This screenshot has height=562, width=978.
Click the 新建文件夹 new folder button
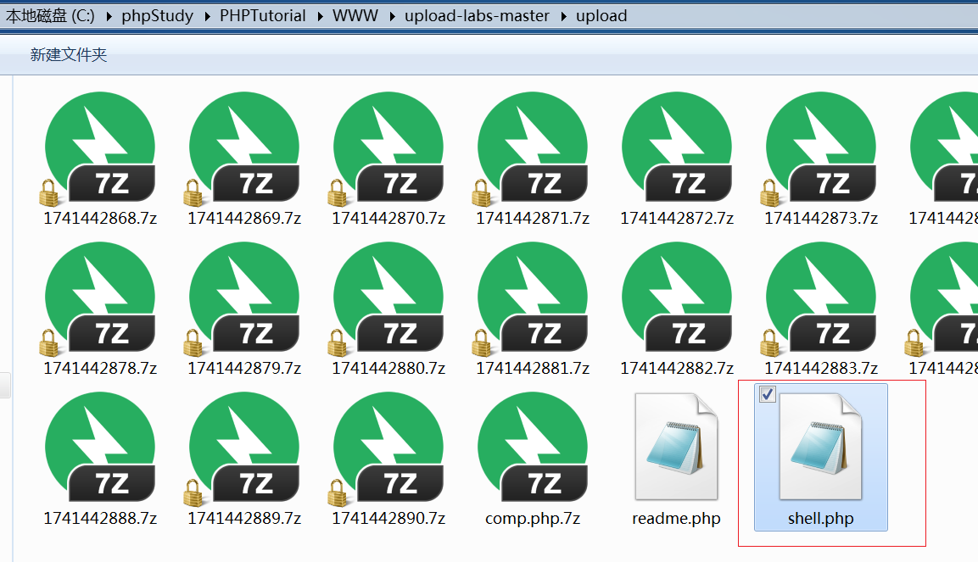pyautogui.click(x=69, y=55)
